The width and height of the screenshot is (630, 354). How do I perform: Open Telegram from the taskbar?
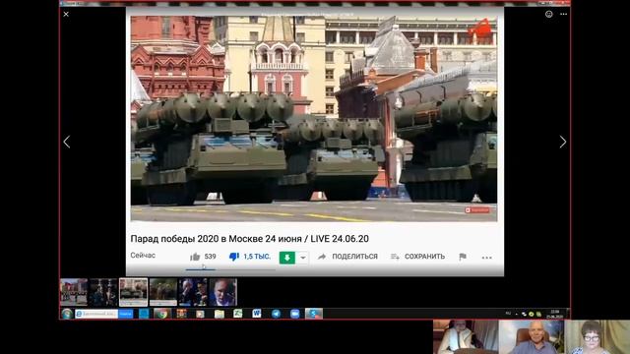point(276,314)
